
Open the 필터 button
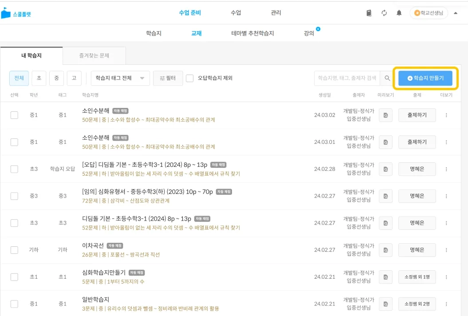tap(168, 78)
